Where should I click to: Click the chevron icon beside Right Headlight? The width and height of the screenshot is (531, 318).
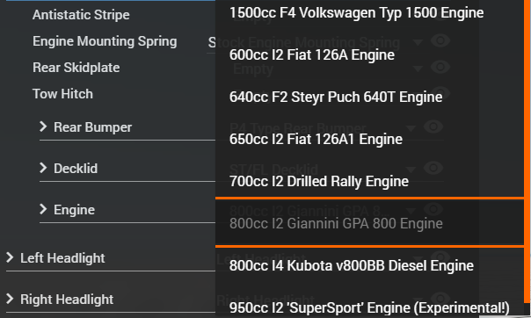(10, 299)
